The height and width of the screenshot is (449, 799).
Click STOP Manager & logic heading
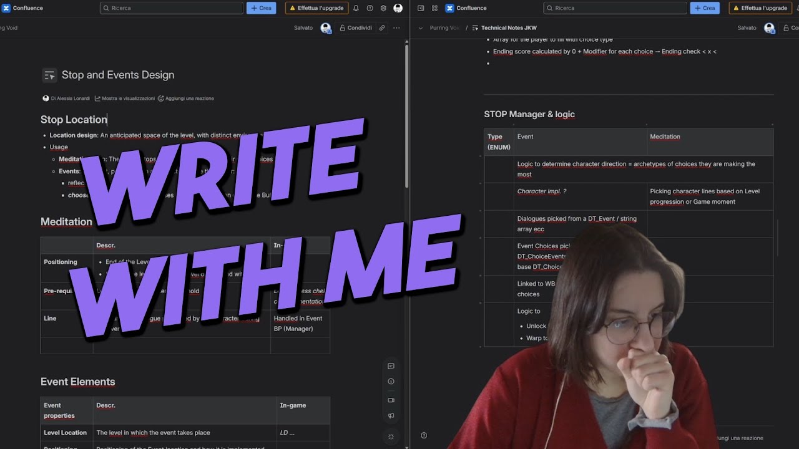[529, 114]
